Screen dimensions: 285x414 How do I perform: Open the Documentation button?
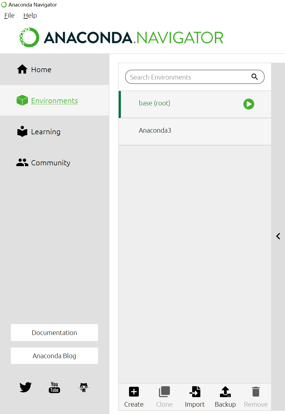pos(54,333)
